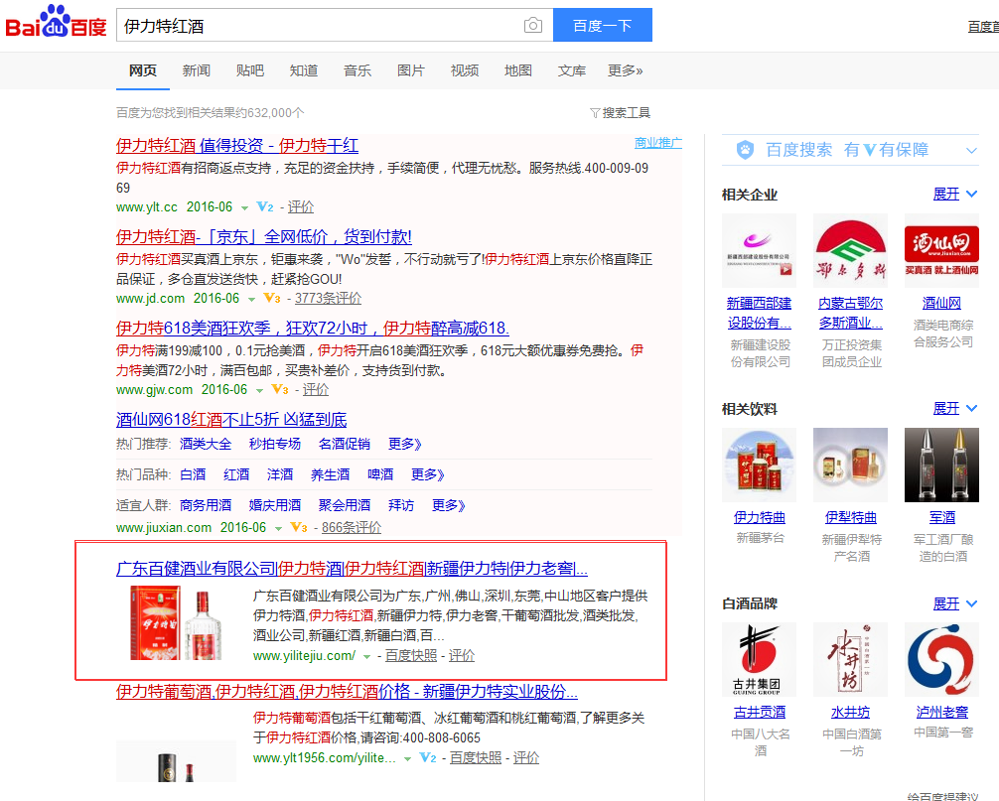This screenshot has width=999, height=801.
Task: Open dropdown arrow next to www.yilitejiu.com/
Action: pos(366,656)
